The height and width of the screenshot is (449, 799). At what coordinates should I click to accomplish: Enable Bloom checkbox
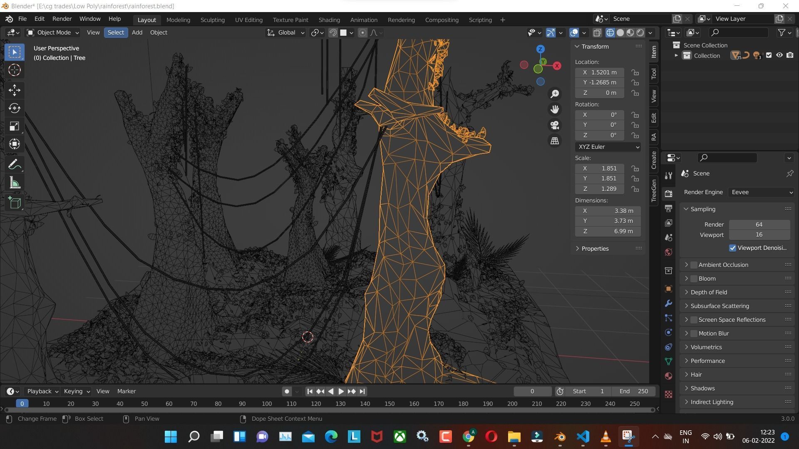694,279
